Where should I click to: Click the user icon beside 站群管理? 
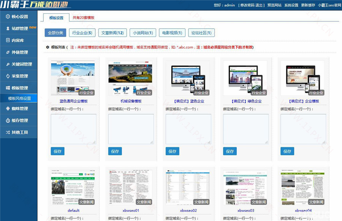pos(8,29)
